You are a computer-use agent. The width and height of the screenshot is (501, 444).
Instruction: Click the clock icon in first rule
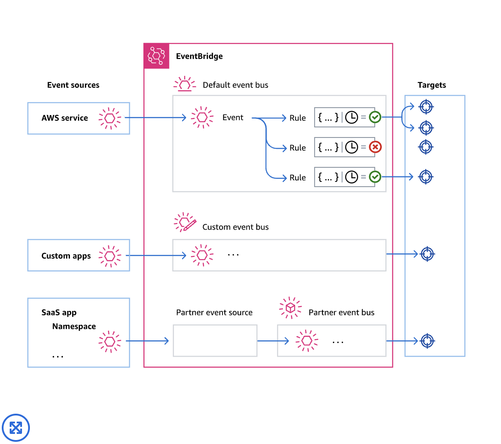[x=351, y=117]
